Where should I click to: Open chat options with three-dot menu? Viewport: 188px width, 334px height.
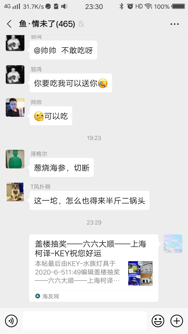tap(174, 24)
